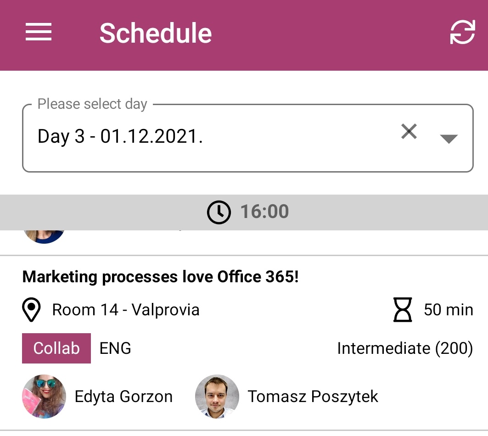The height and width of the screenshot is (436, 488).
Task: Tap the hourglass duration icon
Action: 403,310
